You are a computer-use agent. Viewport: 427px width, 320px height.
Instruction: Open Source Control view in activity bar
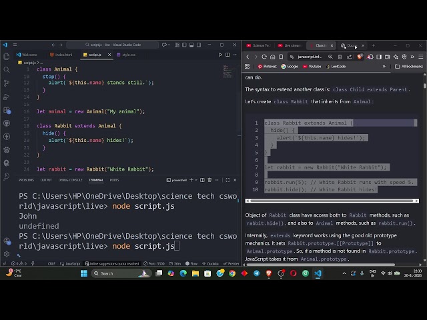pos(7,83)
